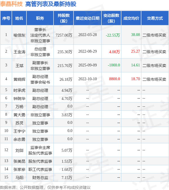
Task: Select the 交易方式 column header
Action: (155, 18)
